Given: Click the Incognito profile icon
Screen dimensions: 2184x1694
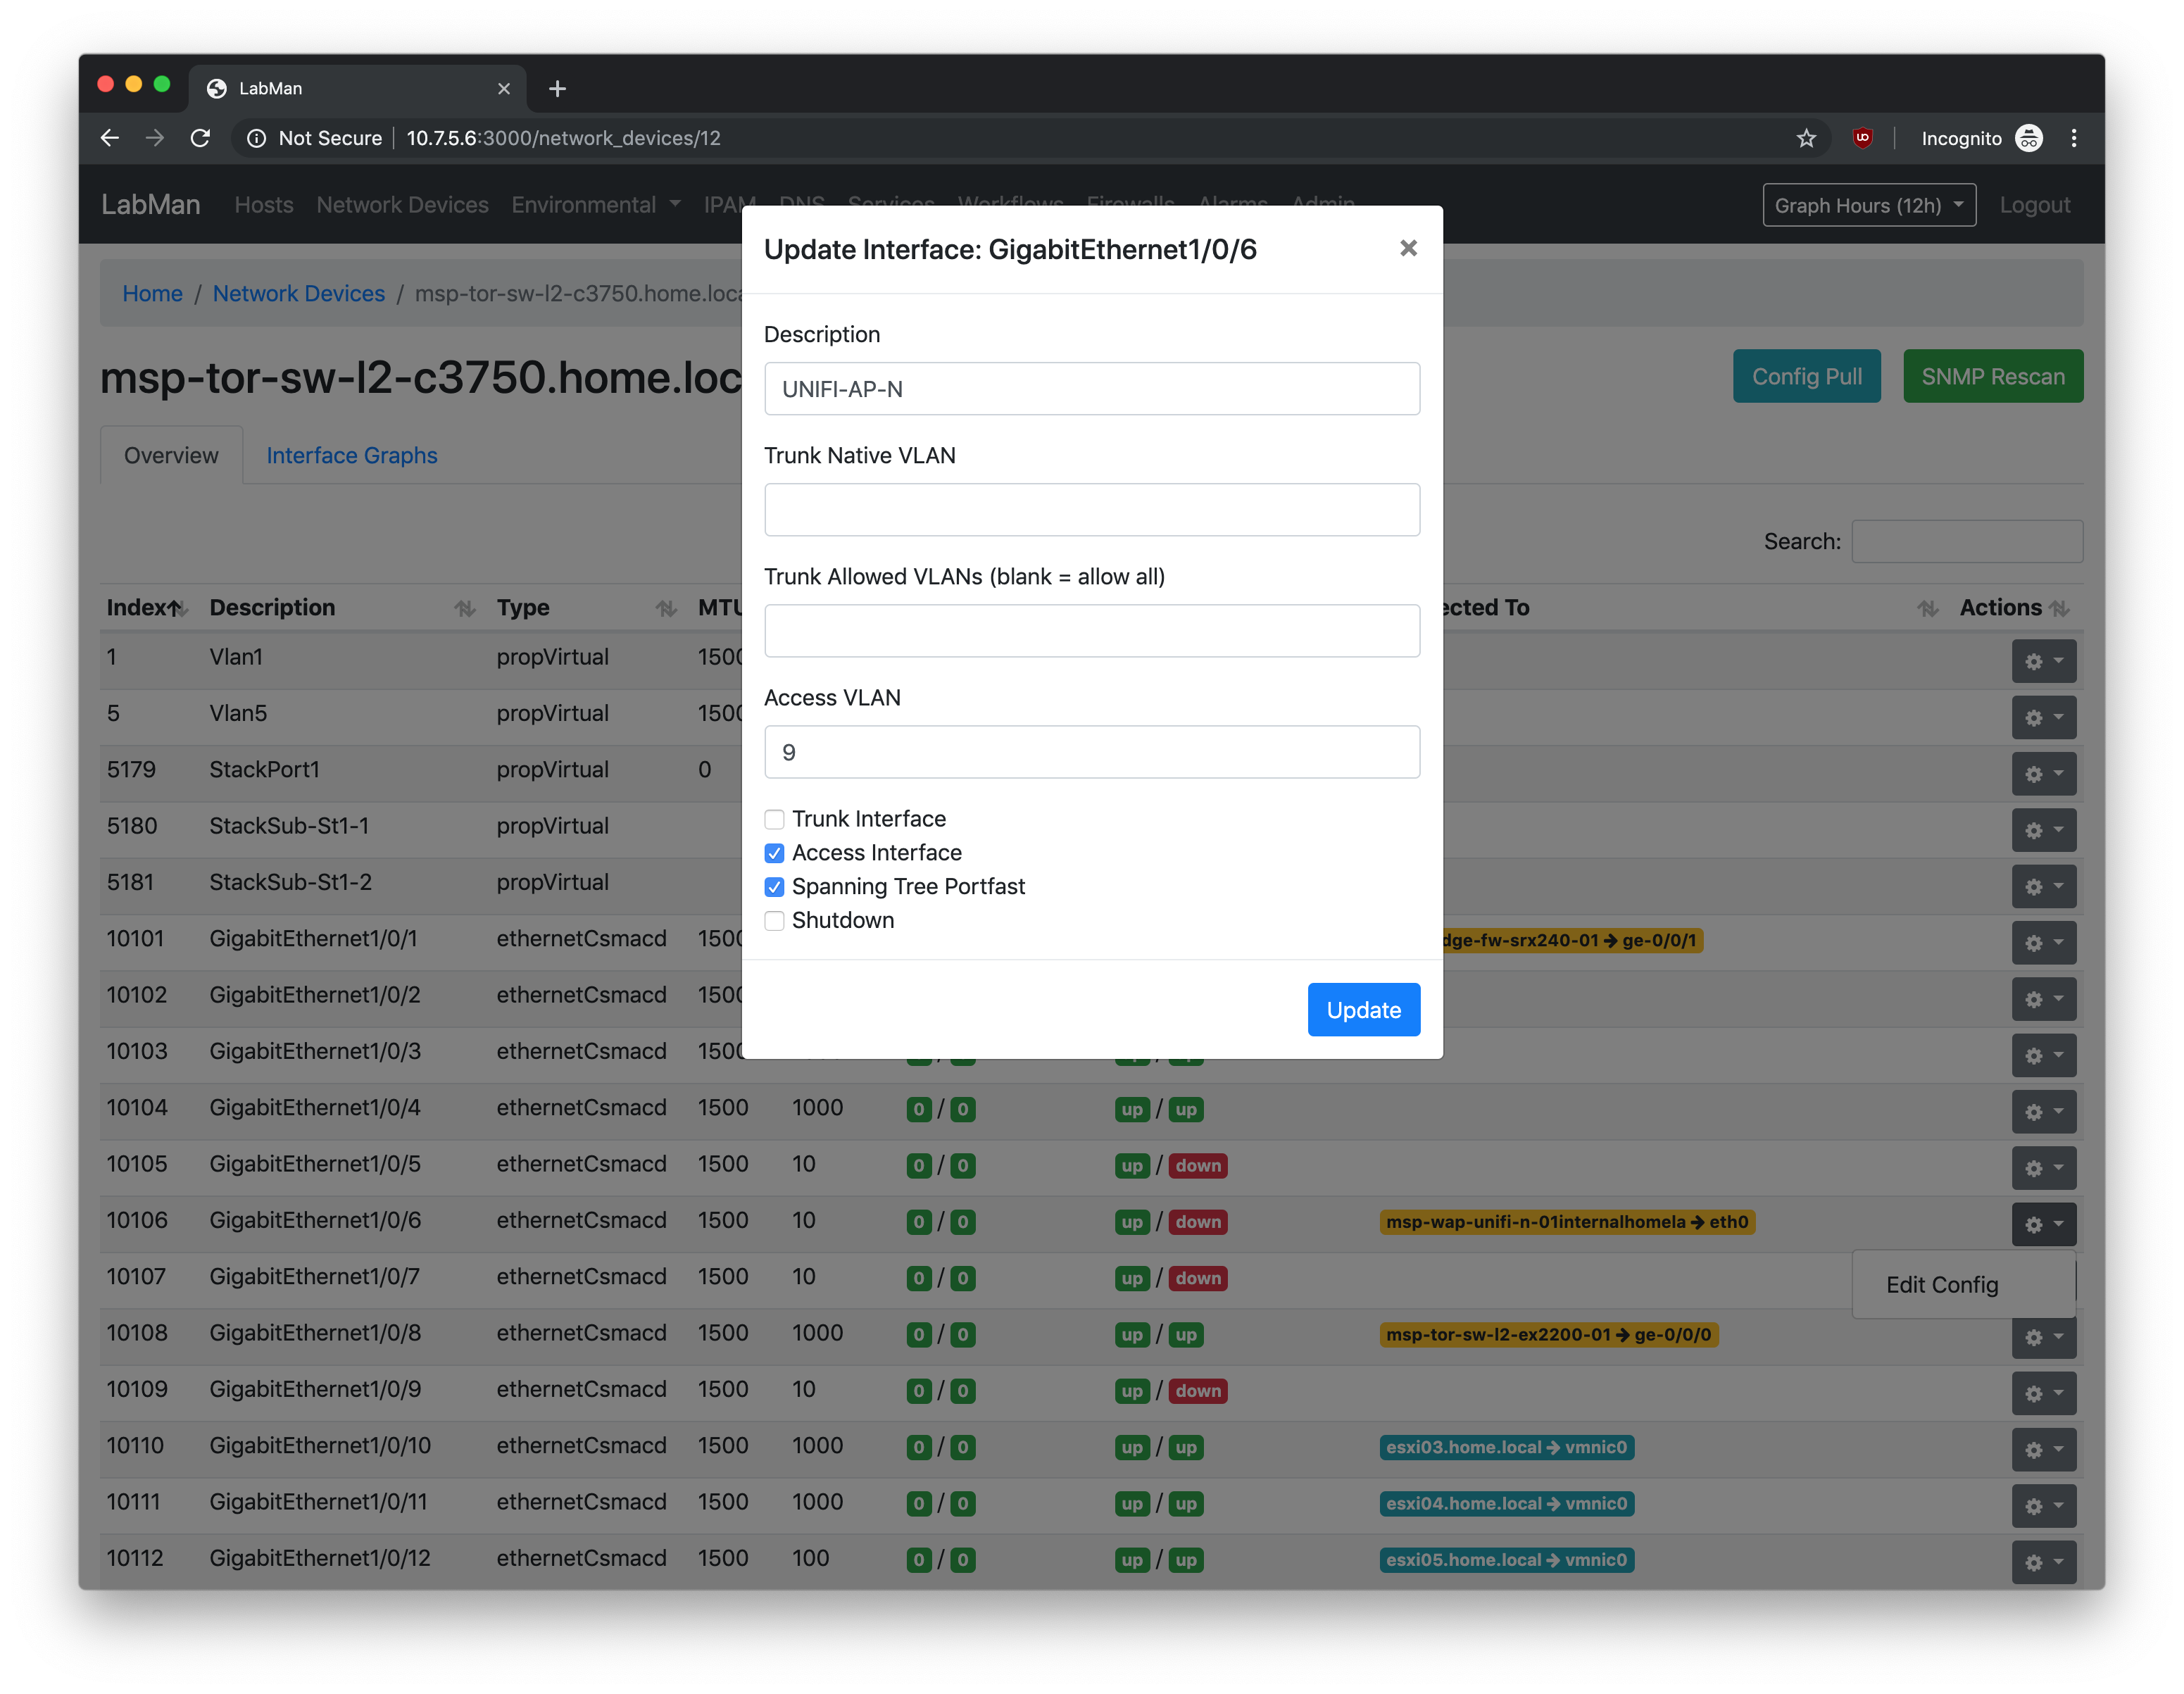Looking at the screenshot, I should (x=2028, y=138).
